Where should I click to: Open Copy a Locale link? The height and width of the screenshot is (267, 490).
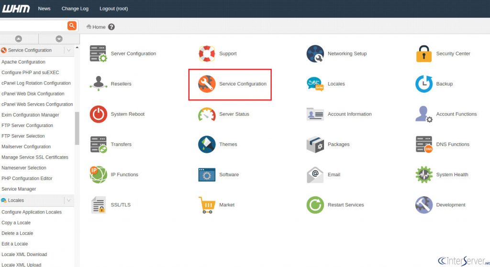pos(16,223)
